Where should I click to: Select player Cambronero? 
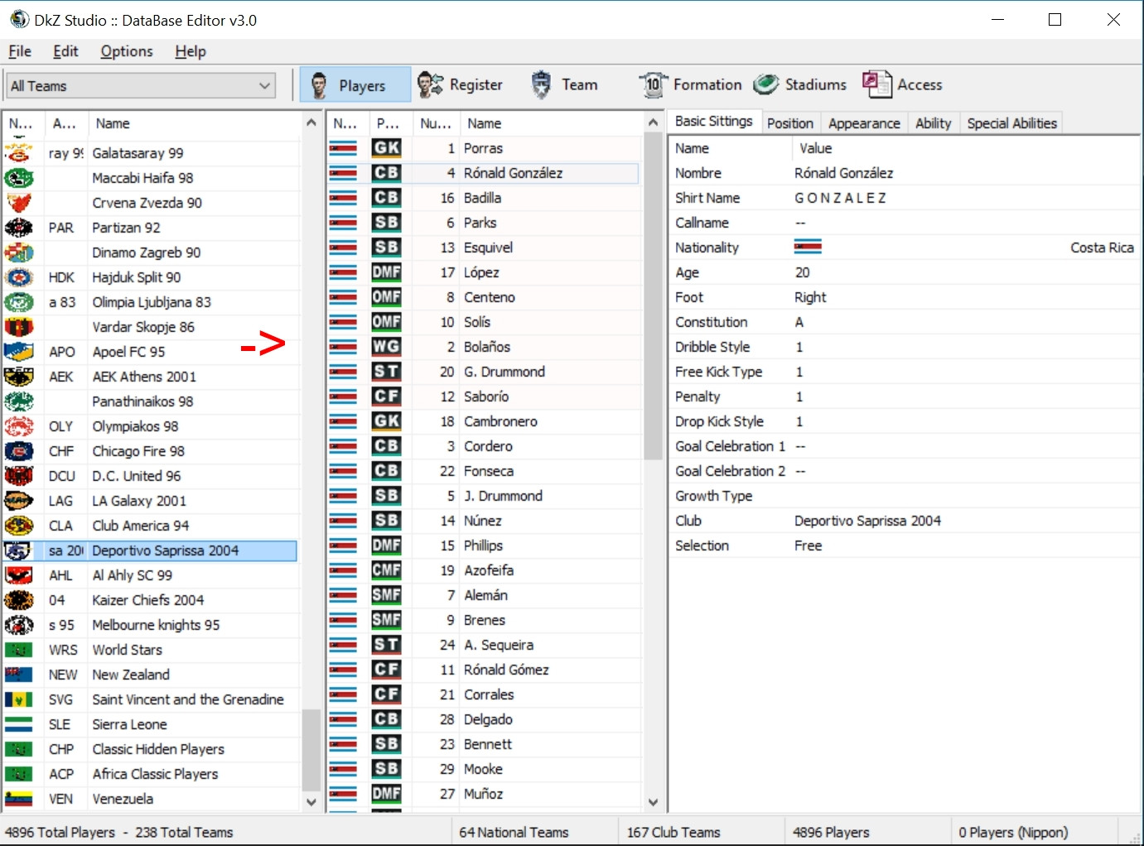pos(484,421)
